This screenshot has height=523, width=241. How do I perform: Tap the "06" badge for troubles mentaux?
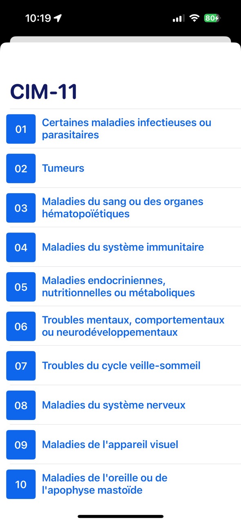(21, 326)
